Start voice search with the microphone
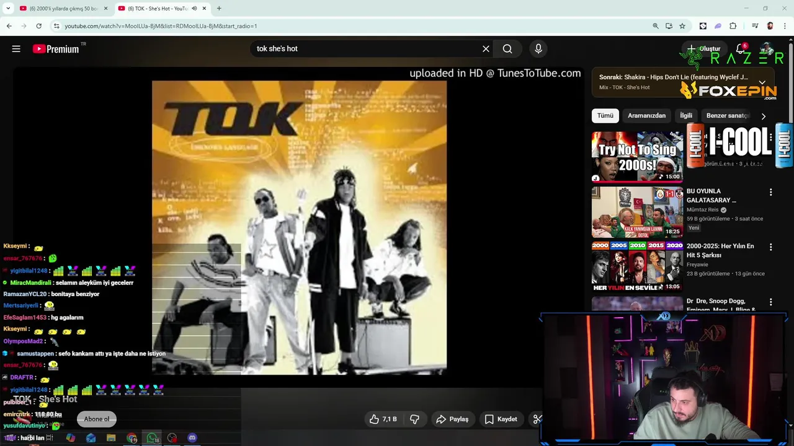794x446 pixels. [x=538, y=49]
